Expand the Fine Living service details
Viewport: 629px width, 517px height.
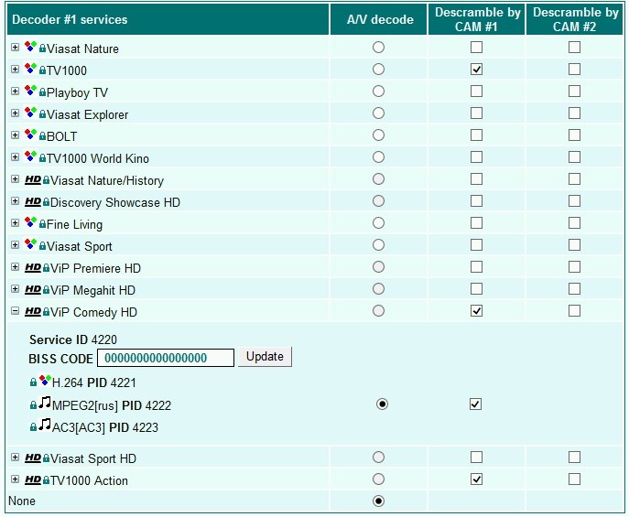coord(16,223)
